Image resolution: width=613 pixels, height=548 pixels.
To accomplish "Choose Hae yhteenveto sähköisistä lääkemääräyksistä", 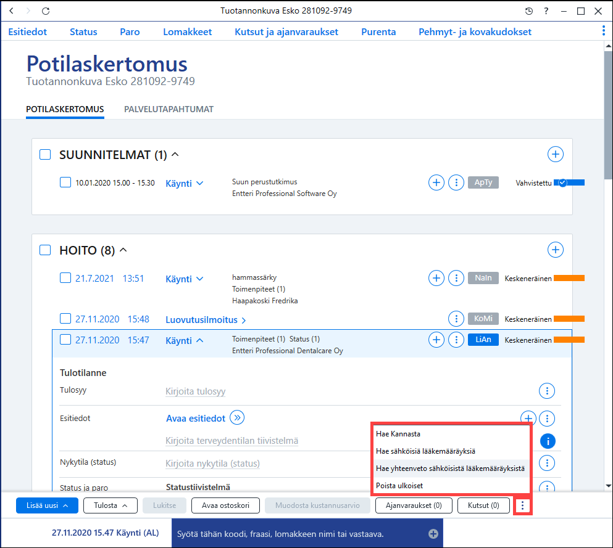I will click(x=451, y=468).
